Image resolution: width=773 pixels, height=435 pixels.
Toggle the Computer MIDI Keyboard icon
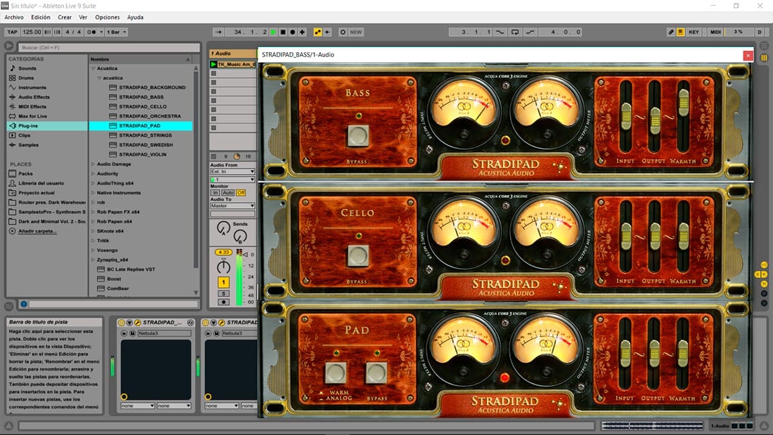(x=680, y=32)
